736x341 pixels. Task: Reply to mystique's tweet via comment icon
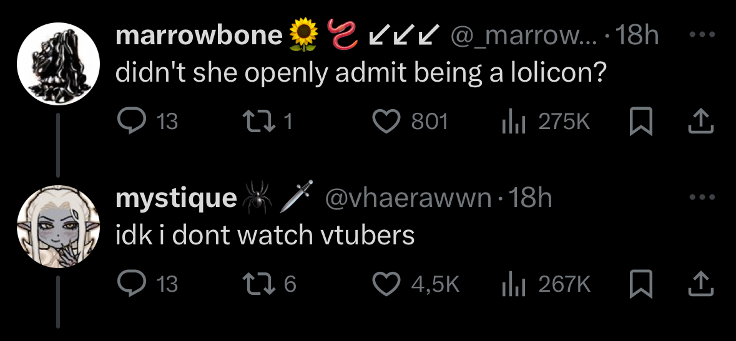click(x=128, y=284)
